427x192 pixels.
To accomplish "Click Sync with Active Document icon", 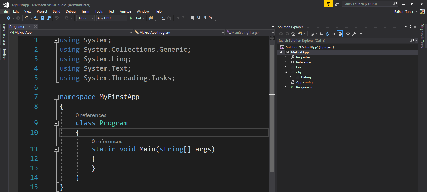I will pyautogui.click(x=321, y=34).
